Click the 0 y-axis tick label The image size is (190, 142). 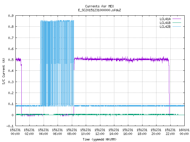click(12, 115)
